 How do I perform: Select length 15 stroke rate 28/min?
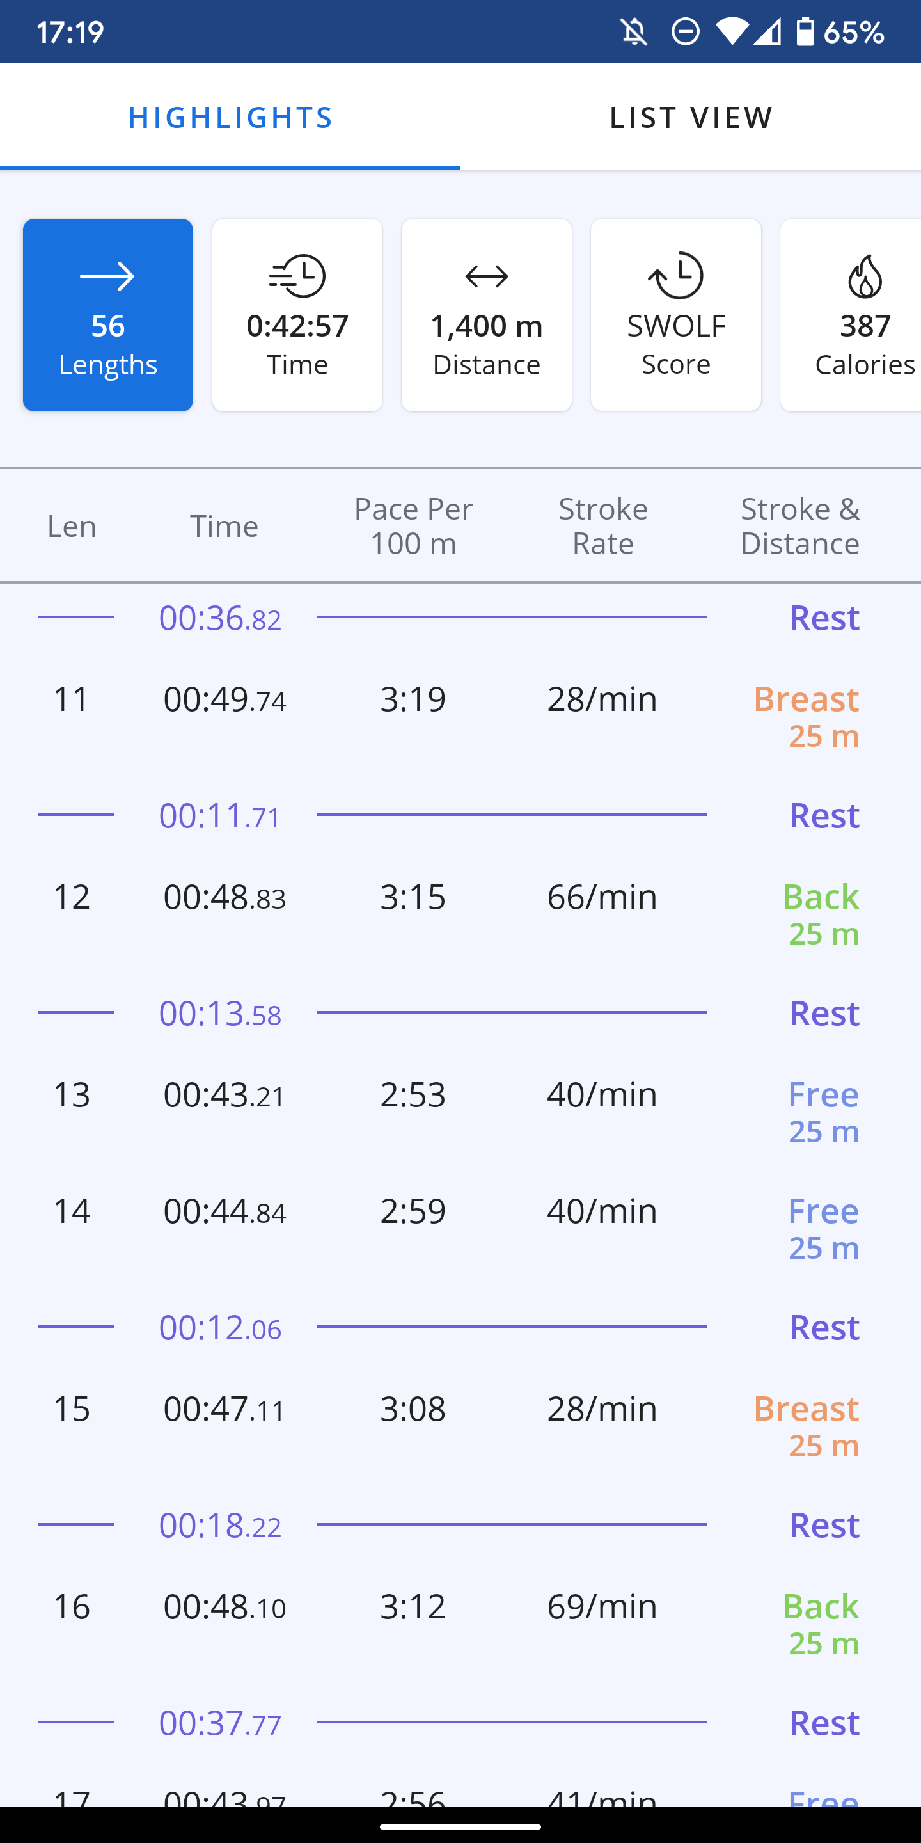tap(602, 1408)
